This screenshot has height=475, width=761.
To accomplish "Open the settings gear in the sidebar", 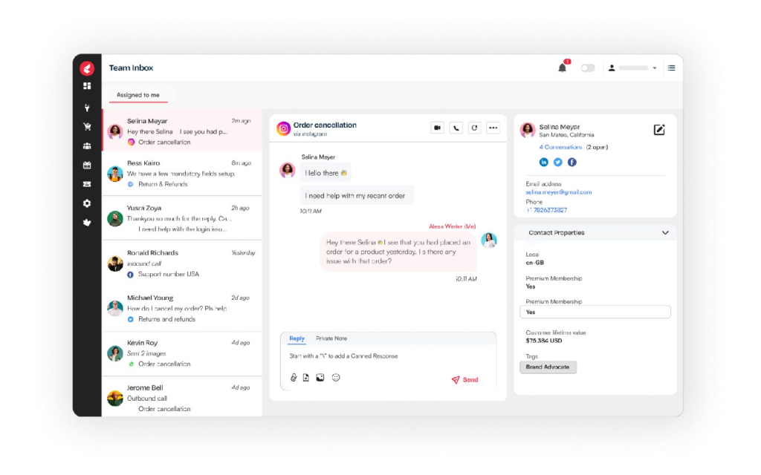I will click(87, 203).
